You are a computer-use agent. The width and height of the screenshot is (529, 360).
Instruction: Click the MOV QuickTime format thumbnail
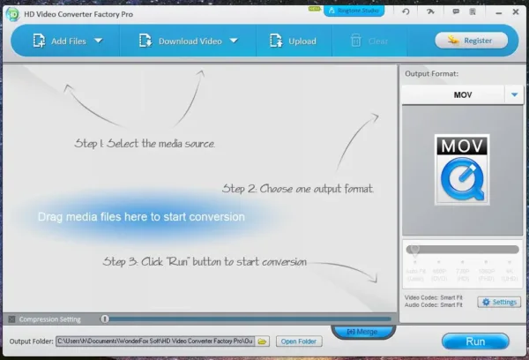(462, 169)
